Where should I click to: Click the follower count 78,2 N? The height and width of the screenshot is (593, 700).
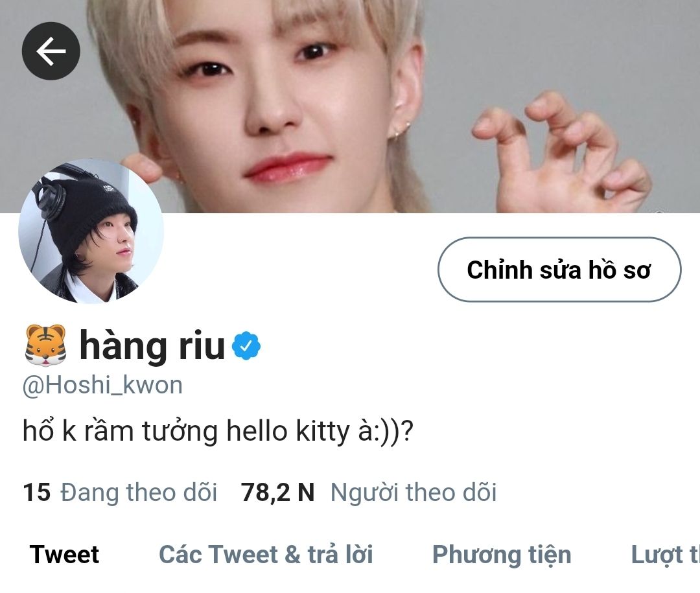click(x=277, y=492)
